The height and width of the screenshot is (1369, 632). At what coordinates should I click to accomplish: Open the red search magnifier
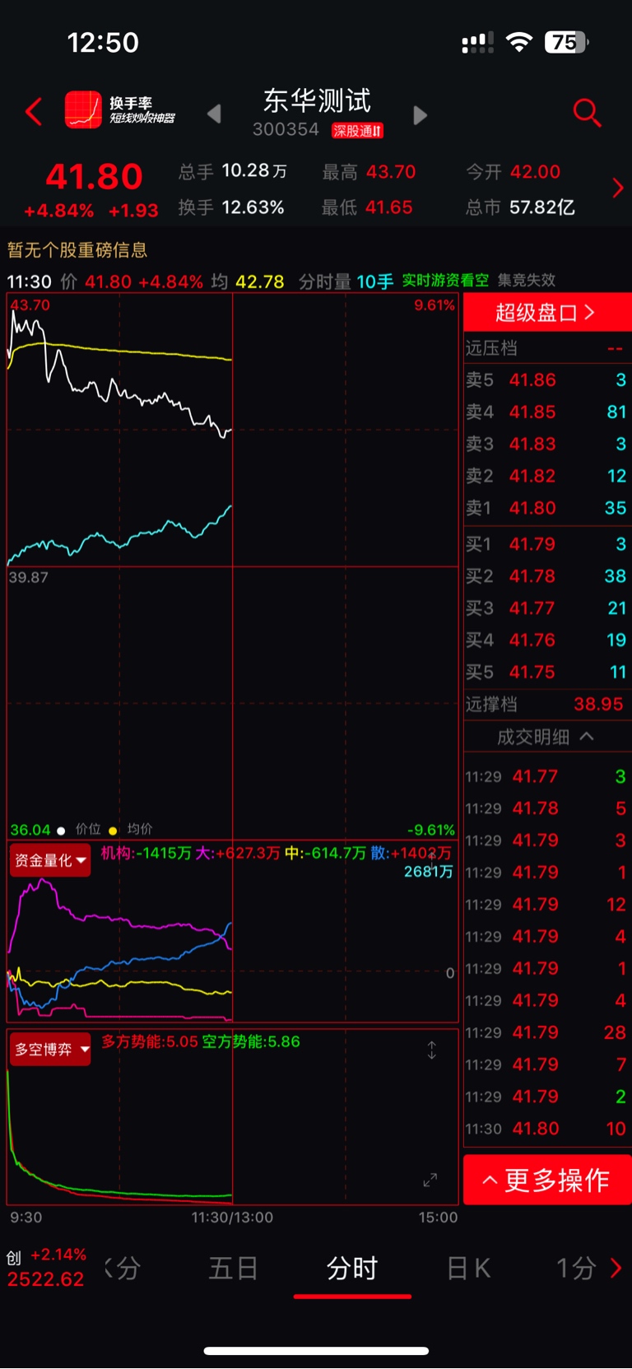tap(587, 112)
